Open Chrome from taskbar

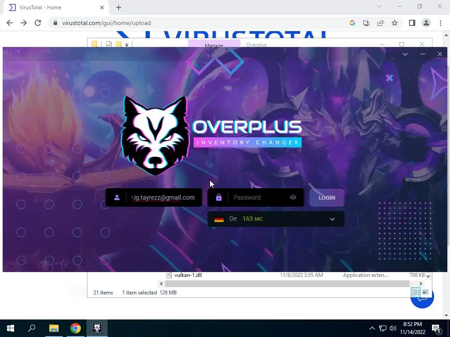76,328
